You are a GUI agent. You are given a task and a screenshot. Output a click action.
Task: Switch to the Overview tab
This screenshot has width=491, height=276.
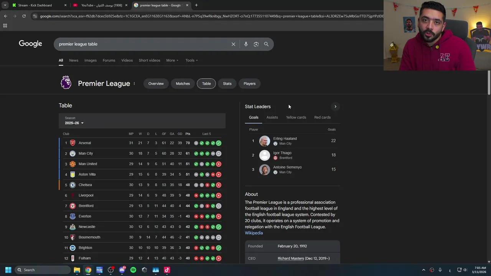(x=156, y=84)
